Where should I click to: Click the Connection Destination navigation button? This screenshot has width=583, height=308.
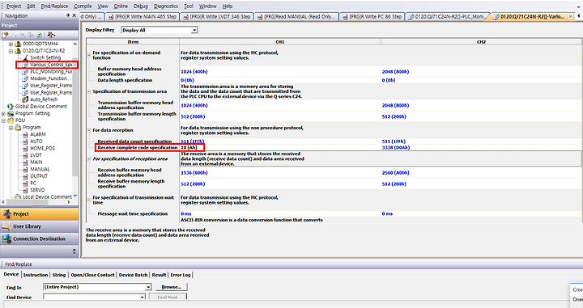point(39,238)
